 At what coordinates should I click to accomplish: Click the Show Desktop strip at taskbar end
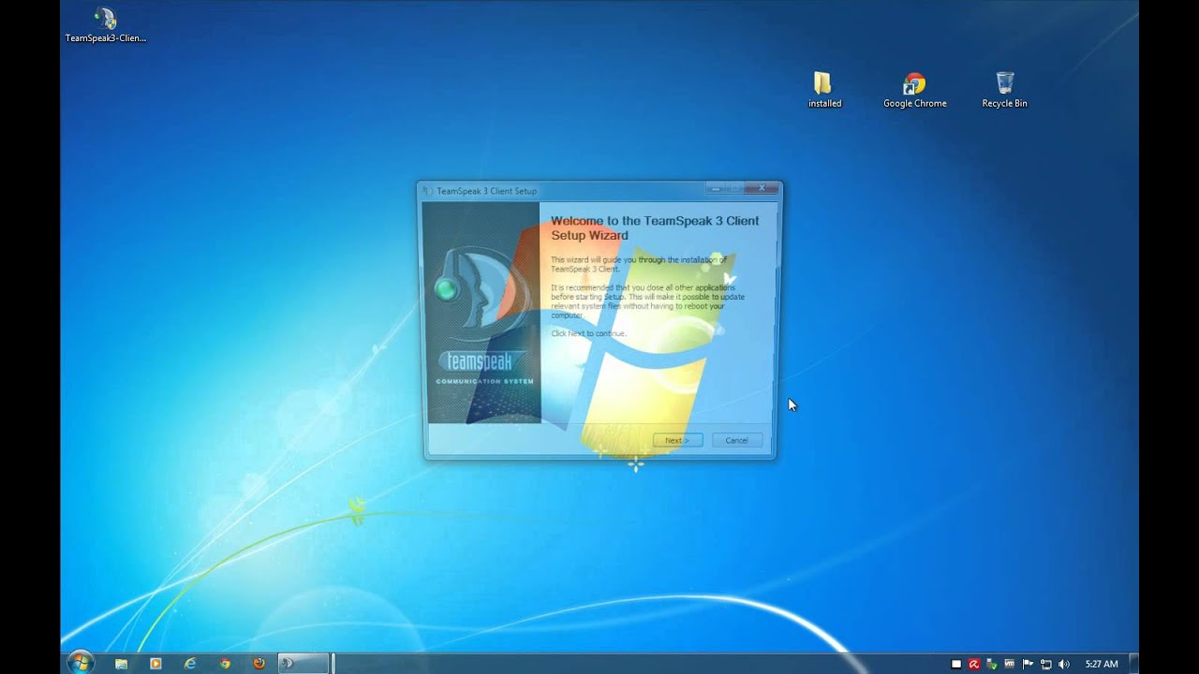pos(1133,663)
